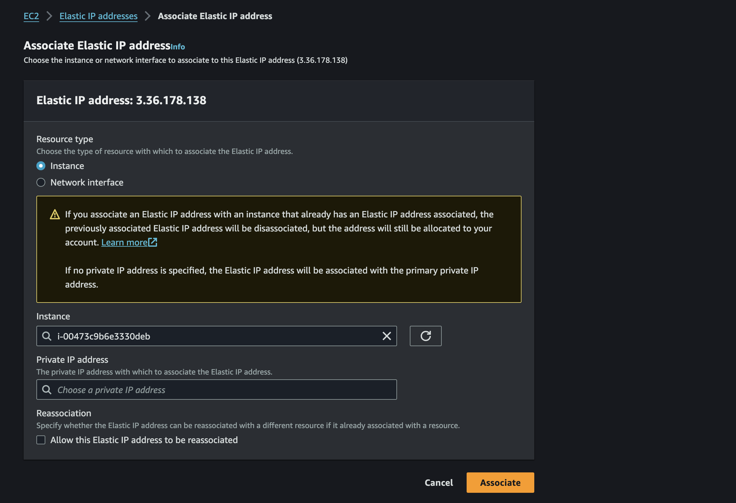The width and height of the screenshot is (736, 503).
Task: Enable Allow this Elastic IP to be reassociated
Action: coord(41,440)
